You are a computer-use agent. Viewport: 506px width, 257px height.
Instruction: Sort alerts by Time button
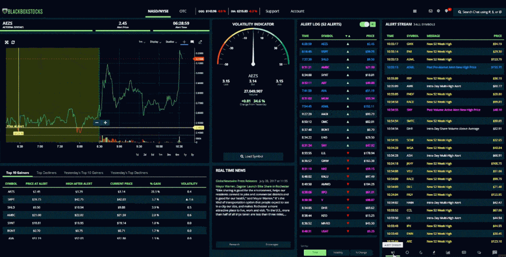pos(315,253)
